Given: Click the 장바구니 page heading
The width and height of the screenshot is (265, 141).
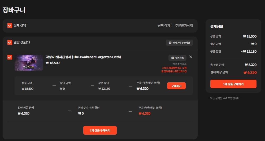Looking at the screenshot, I should (x=14, y=10).
